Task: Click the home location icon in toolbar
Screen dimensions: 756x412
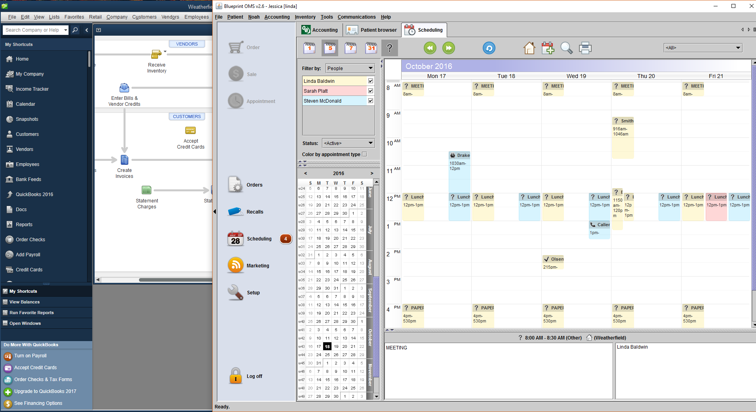Action: pos(529,48)
